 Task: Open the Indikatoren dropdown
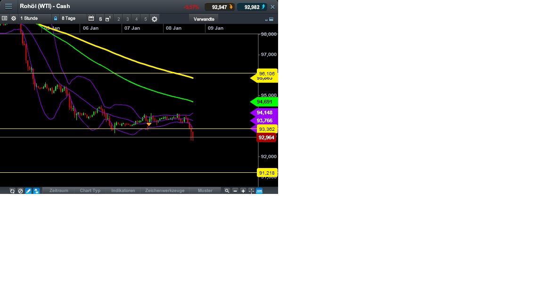click(123, 191)
